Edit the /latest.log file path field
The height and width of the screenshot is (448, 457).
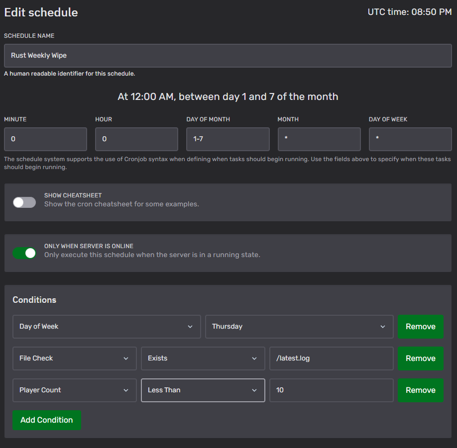pos(331,358)
